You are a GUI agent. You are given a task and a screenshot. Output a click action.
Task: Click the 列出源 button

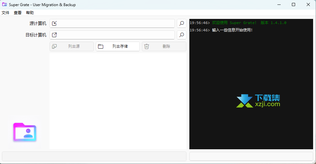click(x=72, y=46)
